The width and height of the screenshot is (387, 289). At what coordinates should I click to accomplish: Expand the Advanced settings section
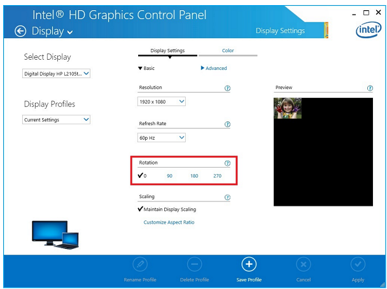(214, 68)
